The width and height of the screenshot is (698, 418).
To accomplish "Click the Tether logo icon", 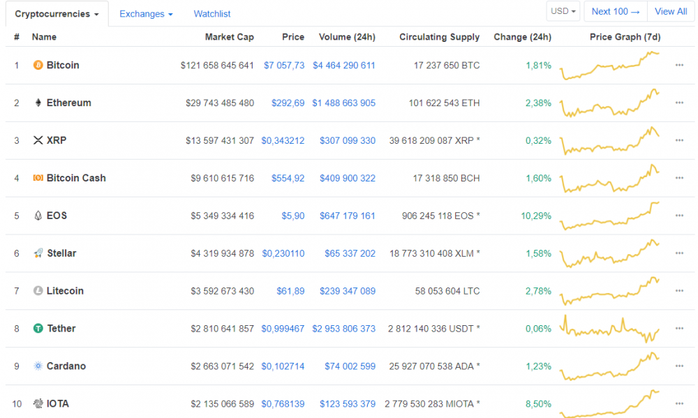I will [38, 329].
